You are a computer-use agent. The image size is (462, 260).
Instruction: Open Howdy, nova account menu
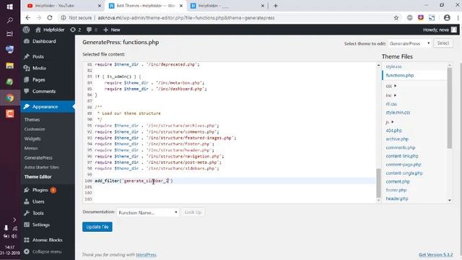[440, 30]
